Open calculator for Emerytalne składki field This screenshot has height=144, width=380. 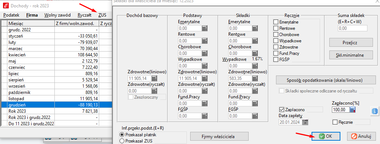coord(255,28)
